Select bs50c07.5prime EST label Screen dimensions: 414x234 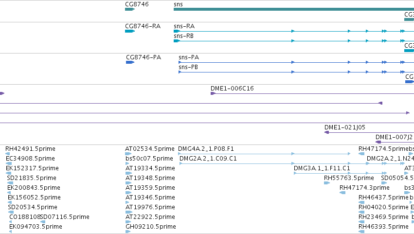coord(149,159)
